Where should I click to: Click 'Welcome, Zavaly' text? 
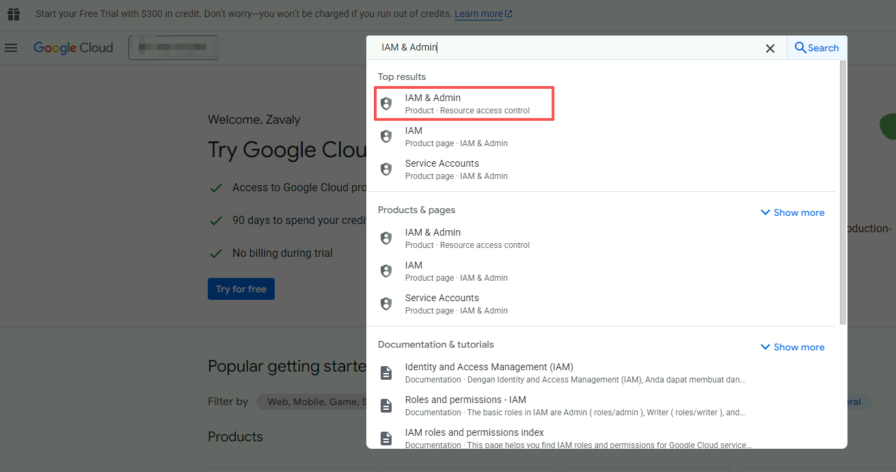tap(254, 120)
